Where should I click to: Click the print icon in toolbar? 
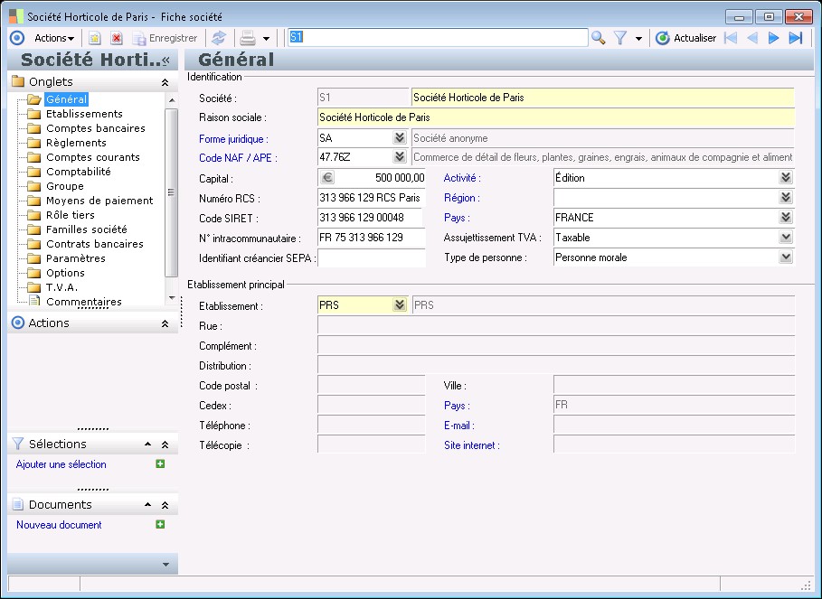[246, 38]
